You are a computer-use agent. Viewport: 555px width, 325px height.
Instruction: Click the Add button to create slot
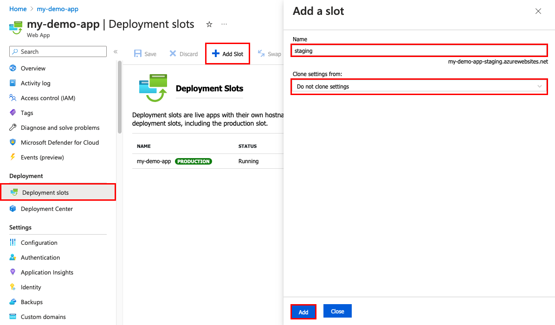point(303,312)
